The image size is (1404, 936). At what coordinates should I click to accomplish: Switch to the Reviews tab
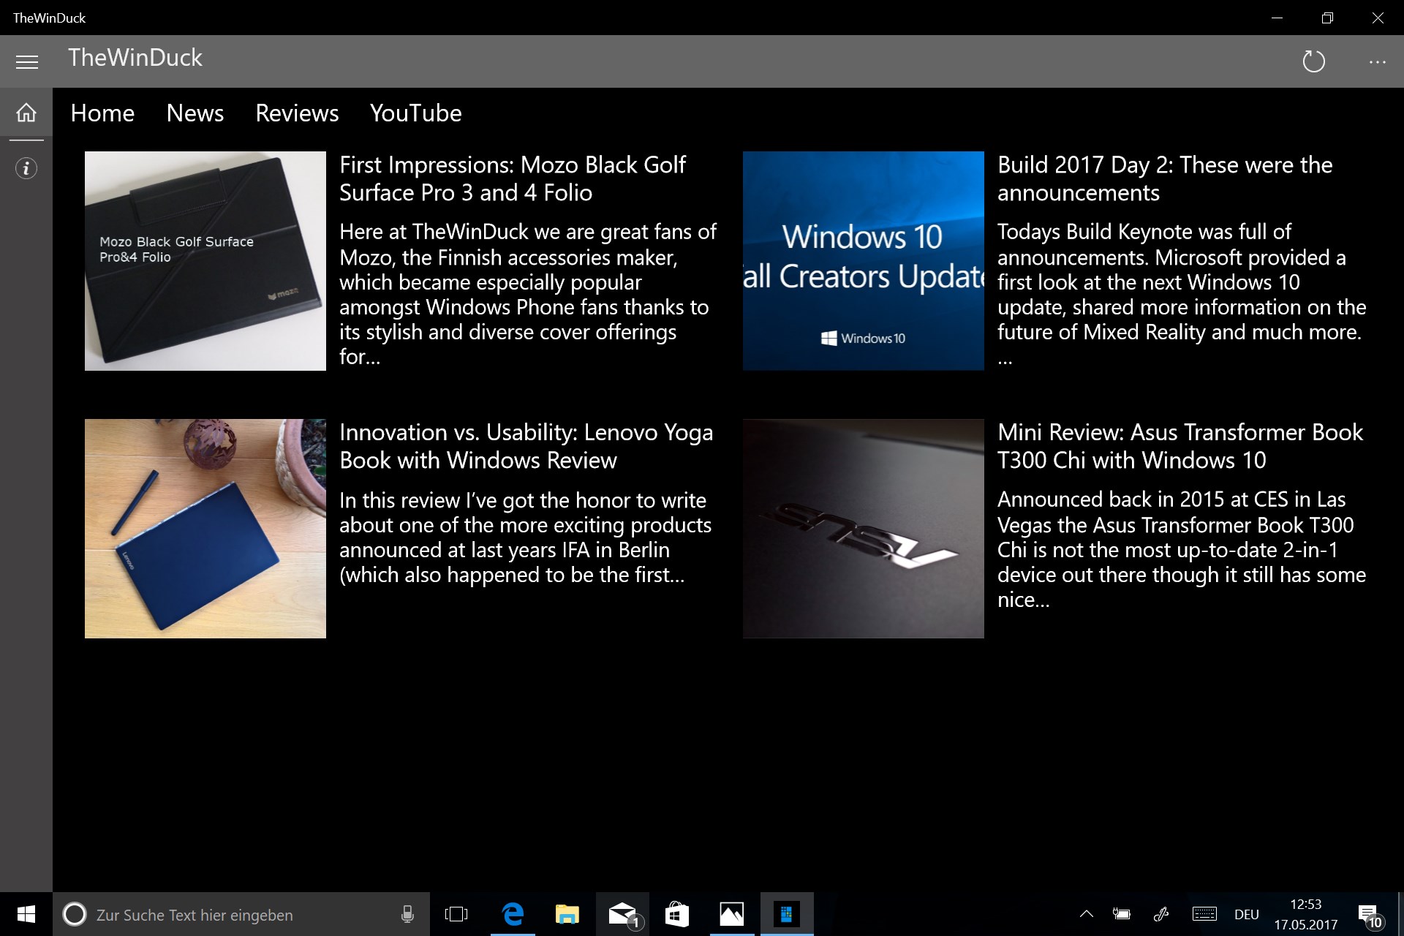point(297,113)
